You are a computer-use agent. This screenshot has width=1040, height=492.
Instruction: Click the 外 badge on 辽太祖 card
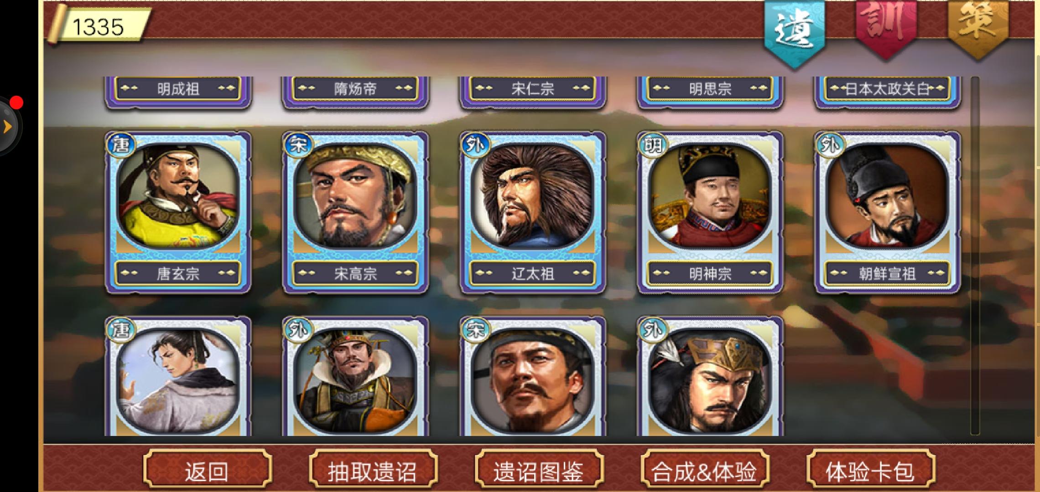tap(476, 146)
